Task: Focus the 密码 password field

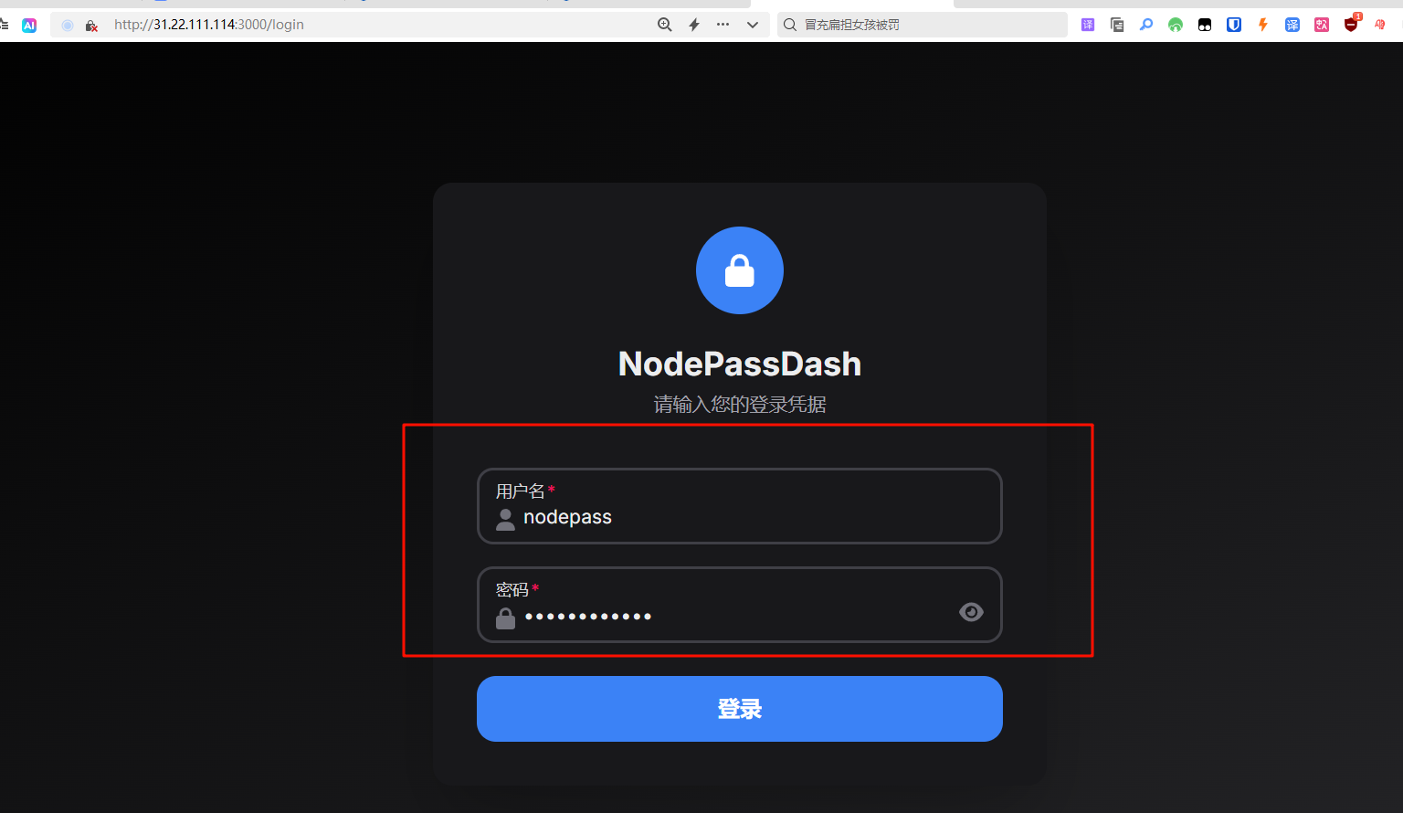Action: coord(740,605)
